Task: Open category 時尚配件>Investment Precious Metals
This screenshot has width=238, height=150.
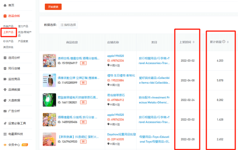Action: (x=154, y=100)
